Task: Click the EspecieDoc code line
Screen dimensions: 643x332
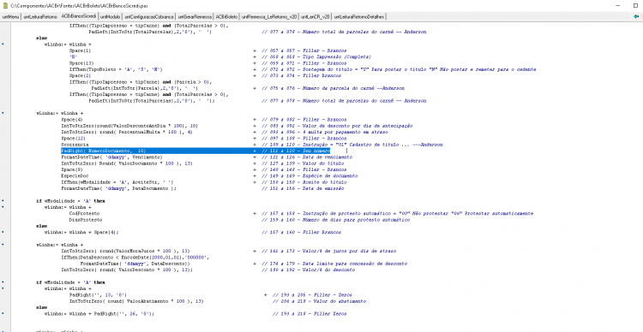Action: (x=75, y=176)
